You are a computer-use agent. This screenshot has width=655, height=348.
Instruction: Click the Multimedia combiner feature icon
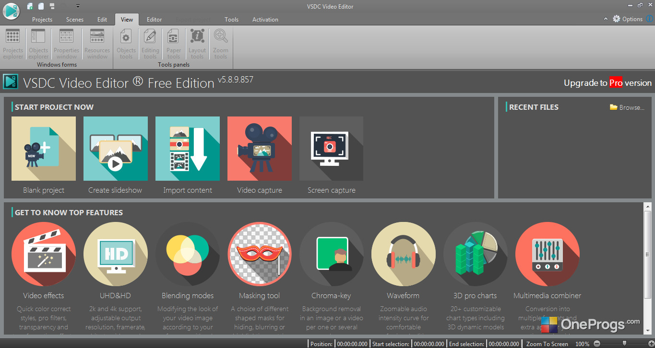(x=548, y=254)
